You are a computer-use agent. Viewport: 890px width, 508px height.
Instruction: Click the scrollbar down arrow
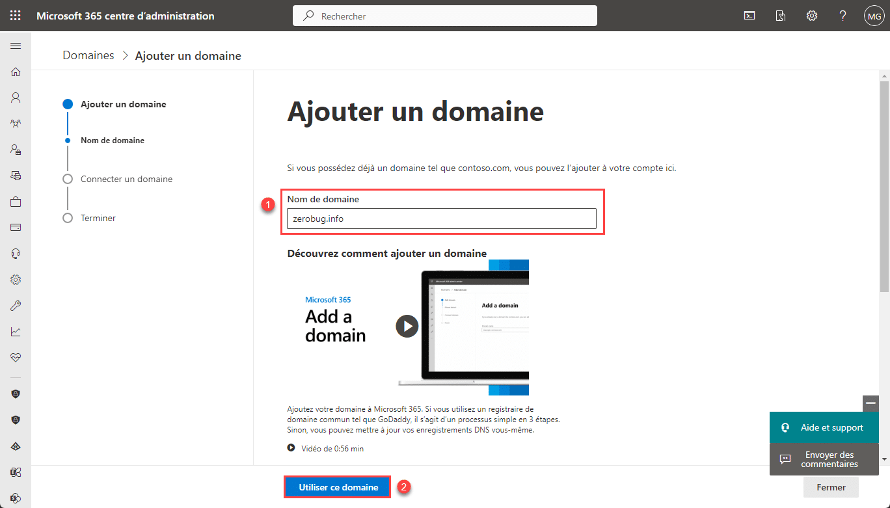pos(884,459)
